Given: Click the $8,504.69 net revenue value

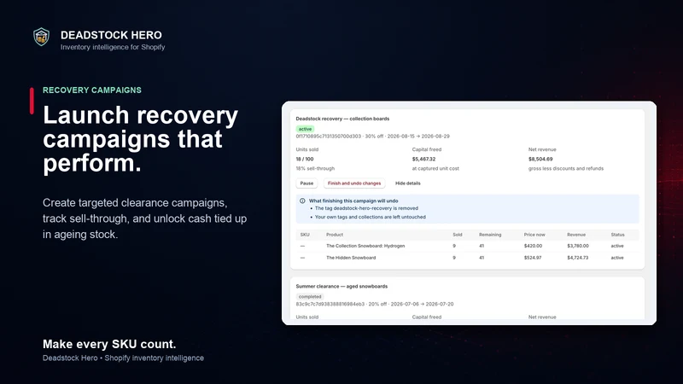Looking at the screenshot, I should point(540,160).
